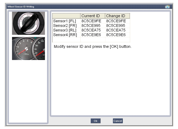Screen dimensions: 178x129
Task: Edit Change ID field for Sensor2 [FR]
Action: click(116, 25)
